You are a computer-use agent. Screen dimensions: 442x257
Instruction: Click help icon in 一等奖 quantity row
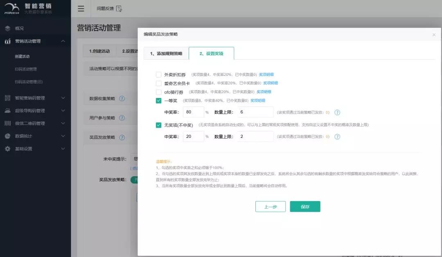337,112
